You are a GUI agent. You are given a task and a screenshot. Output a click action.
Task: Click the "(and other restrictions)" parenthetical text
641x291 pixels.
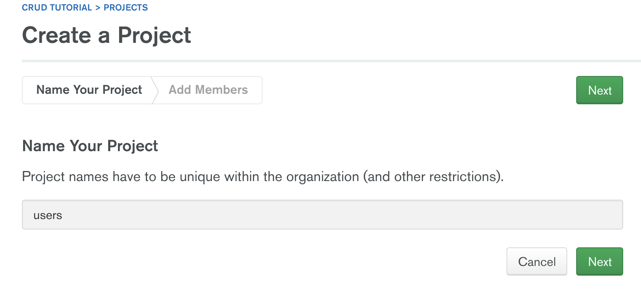pos(433,177)
